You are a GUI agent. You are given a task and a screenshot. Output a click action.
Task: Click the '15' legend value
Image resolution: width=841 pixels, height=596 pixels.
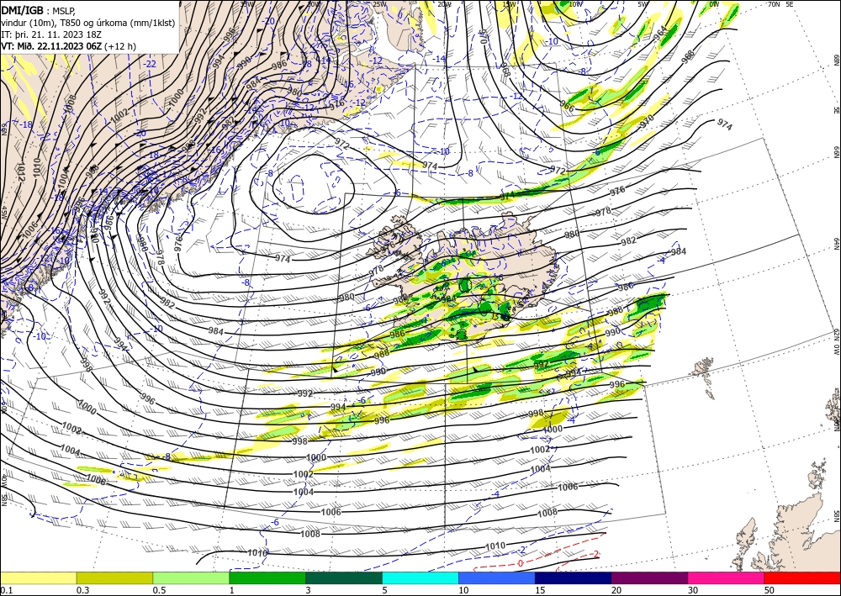[540, 590]
